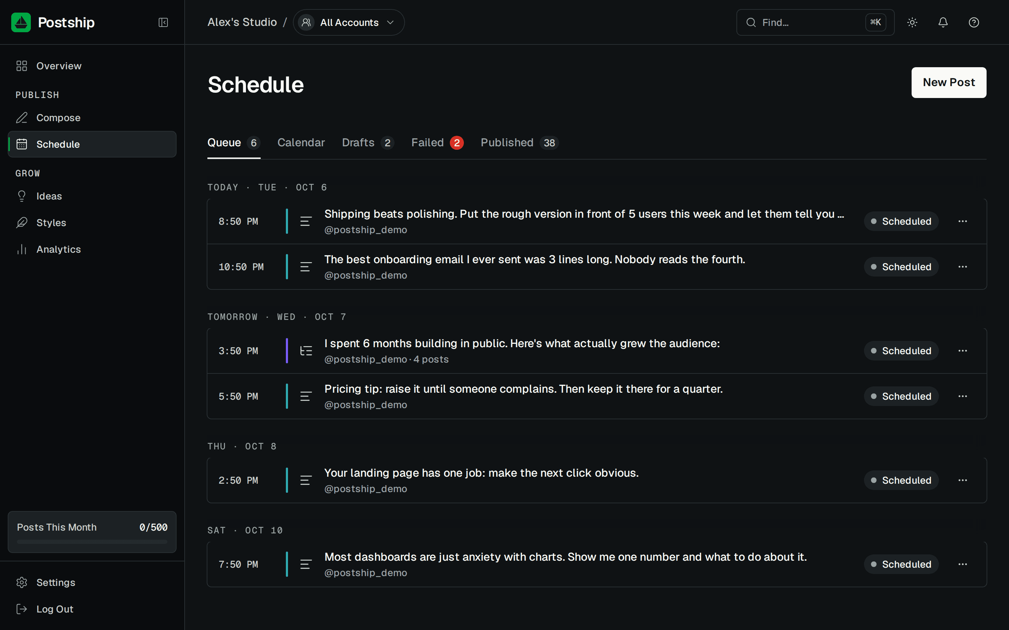This screenshot has width=1009, height=630.
Task: Click the 0/500 posts usage count
Action: 153,527
